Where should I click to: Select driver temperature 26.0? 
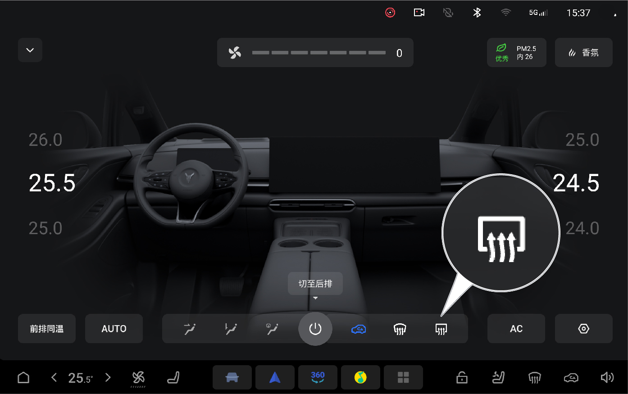(46, 140)
